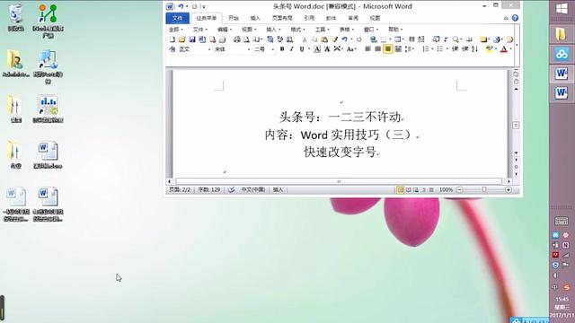Click the 100% zoom level button
The image size is (575, 323).
coord(446,189)
